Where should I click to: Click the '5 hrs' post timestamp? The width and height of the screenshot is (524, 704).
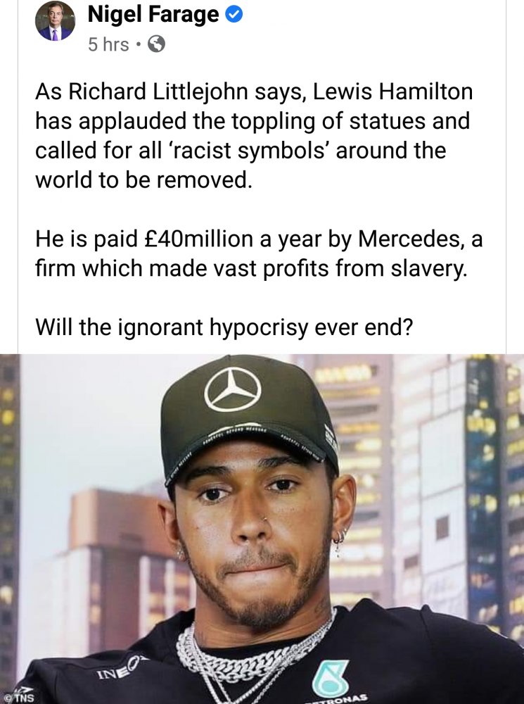(108, 44)
